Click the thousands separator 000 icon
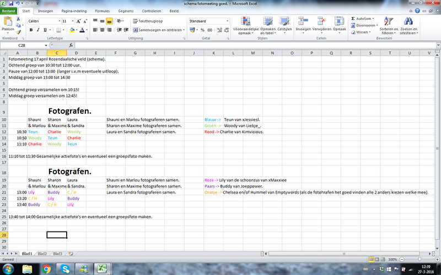The height and width of the screenshot is (275, 441). click(x=210, y=30)
